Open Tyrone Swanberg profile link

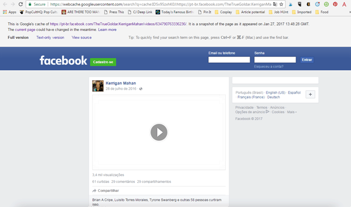click(x=163, y=200)
